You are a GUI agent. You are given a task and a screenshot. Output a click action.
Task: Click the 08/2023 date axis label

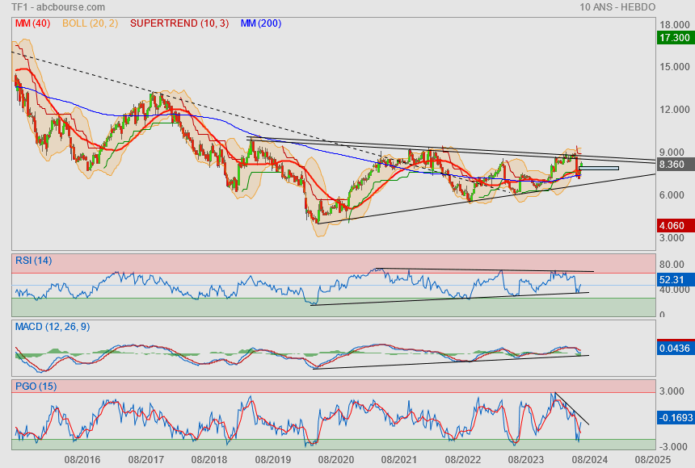tap(526, 460)
